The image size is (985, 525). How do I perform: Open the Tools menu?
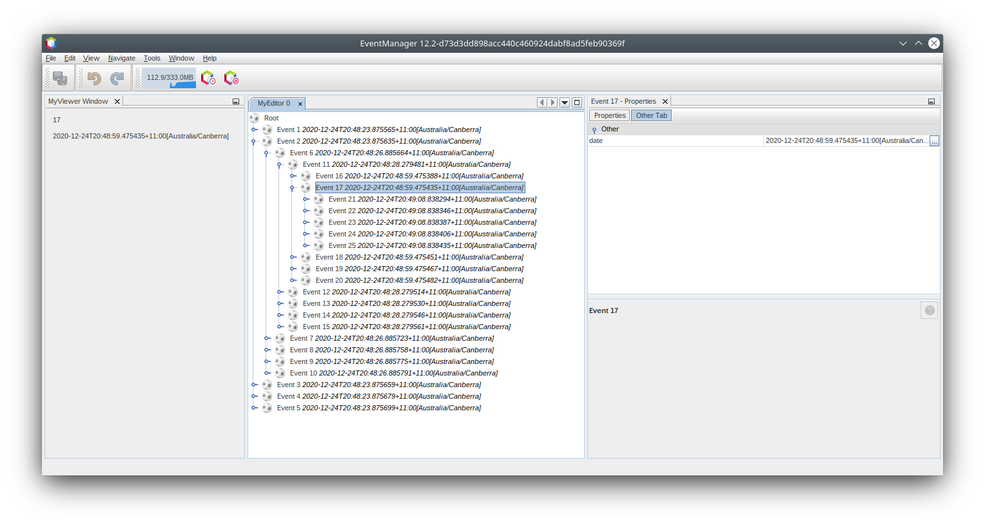point(151,58)
